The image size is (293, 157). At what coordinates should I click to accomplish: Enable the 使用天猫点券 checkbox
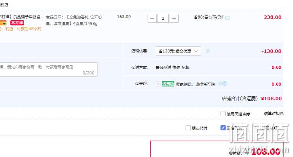coord(223,114)
